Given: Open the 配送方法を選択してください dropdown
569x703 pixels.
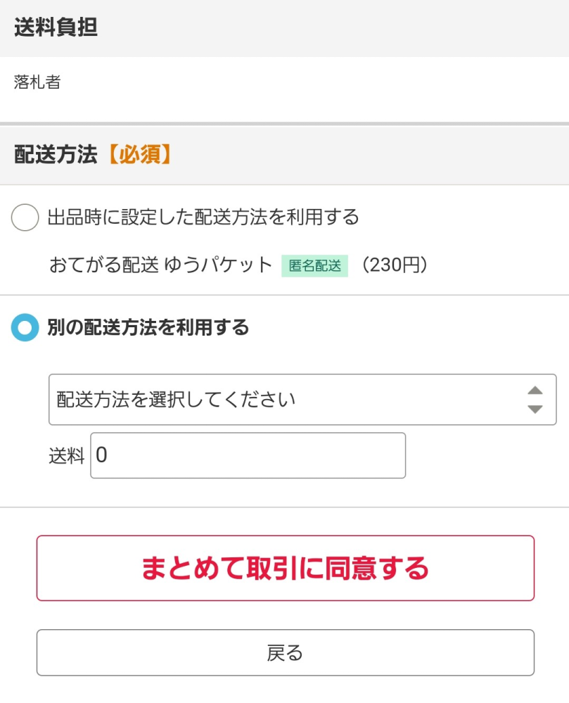Looking at the screenshot, I should pyautogui.click(x=302, y=400).
